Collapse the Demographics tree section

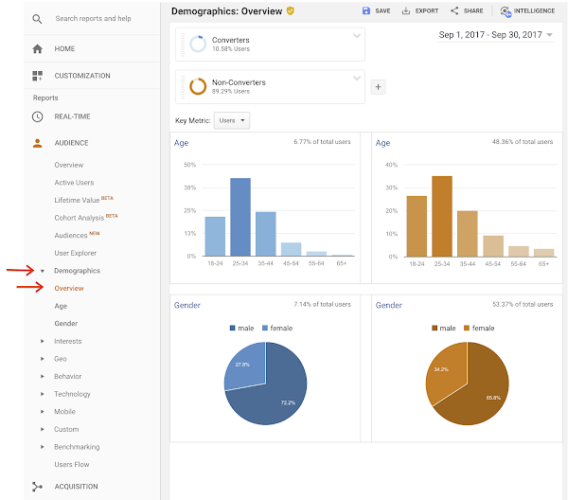(43, 271)
